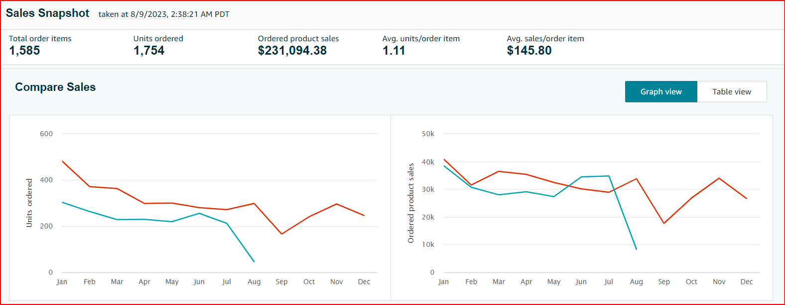The height and width of the screenshot is (305, 785).
Task: Click the vertical 'Ordered product sales' axis label
Action: 411,203
